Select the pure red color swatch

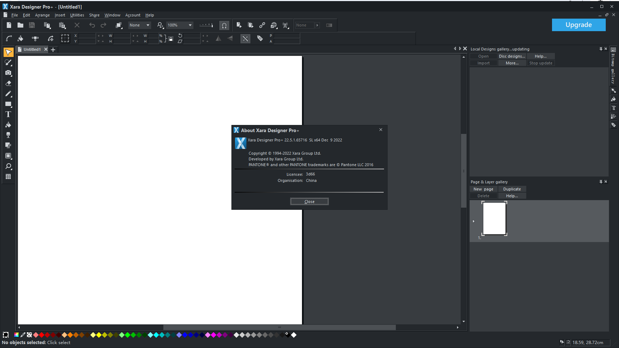42,335
